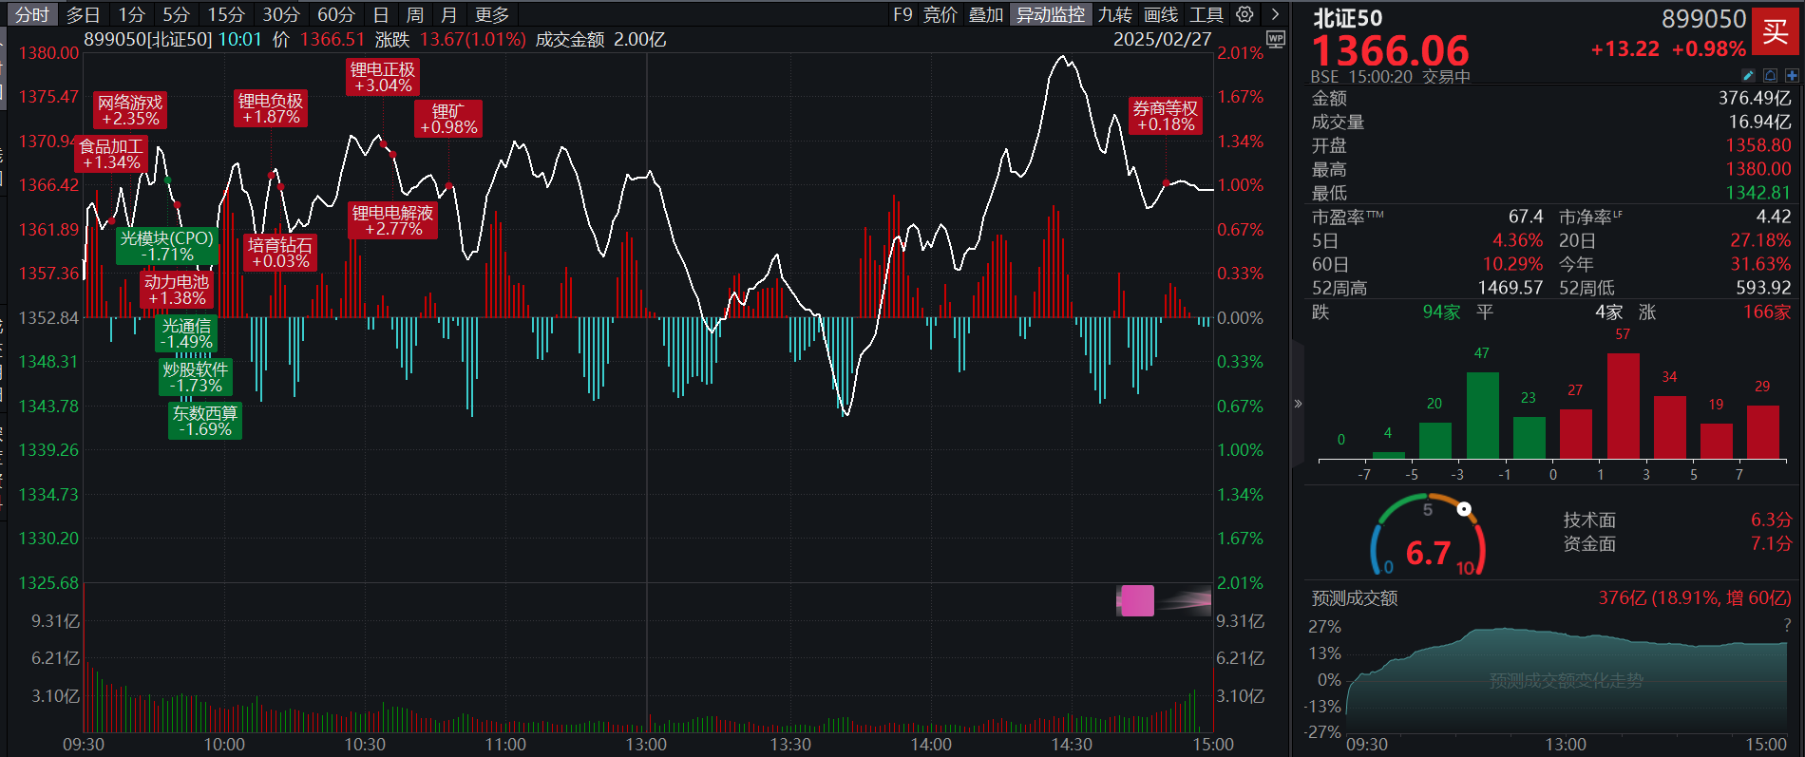Click 培育钻石 +0.03% sector tag
The width and height of the screenshot is (1805, 757).
pyautogui.click(x=280, y=253)
